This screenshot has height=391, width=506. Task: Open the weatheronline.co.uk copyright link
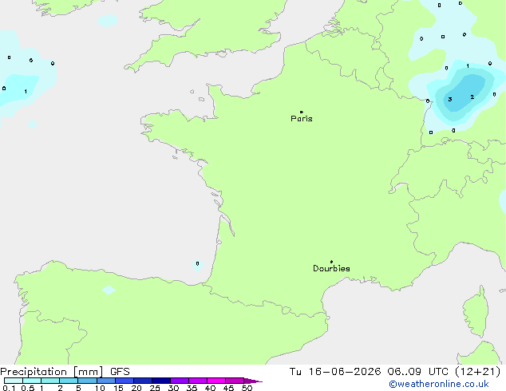(x=438, y=384)
